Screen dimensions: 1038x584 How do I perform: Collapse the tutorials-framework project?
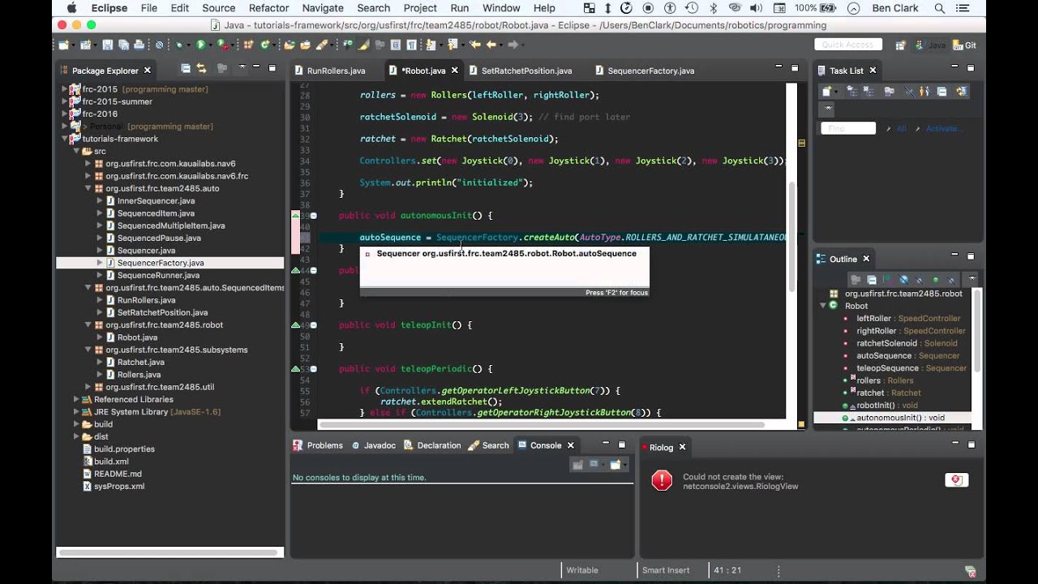(x=64, y=139)
